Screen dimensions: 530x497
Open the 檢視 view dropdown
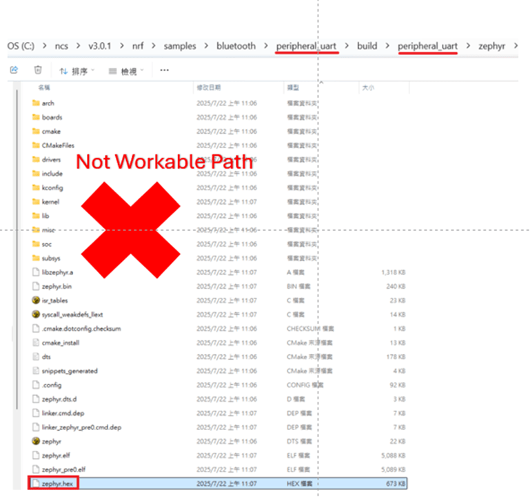[125, 71]
